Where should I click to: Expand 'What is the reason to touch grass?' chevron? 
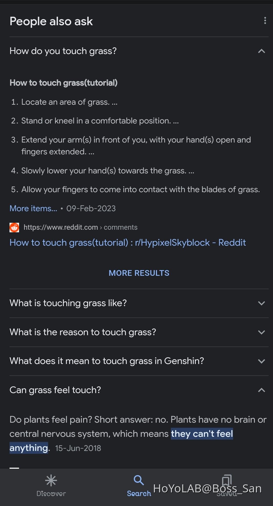261,332
